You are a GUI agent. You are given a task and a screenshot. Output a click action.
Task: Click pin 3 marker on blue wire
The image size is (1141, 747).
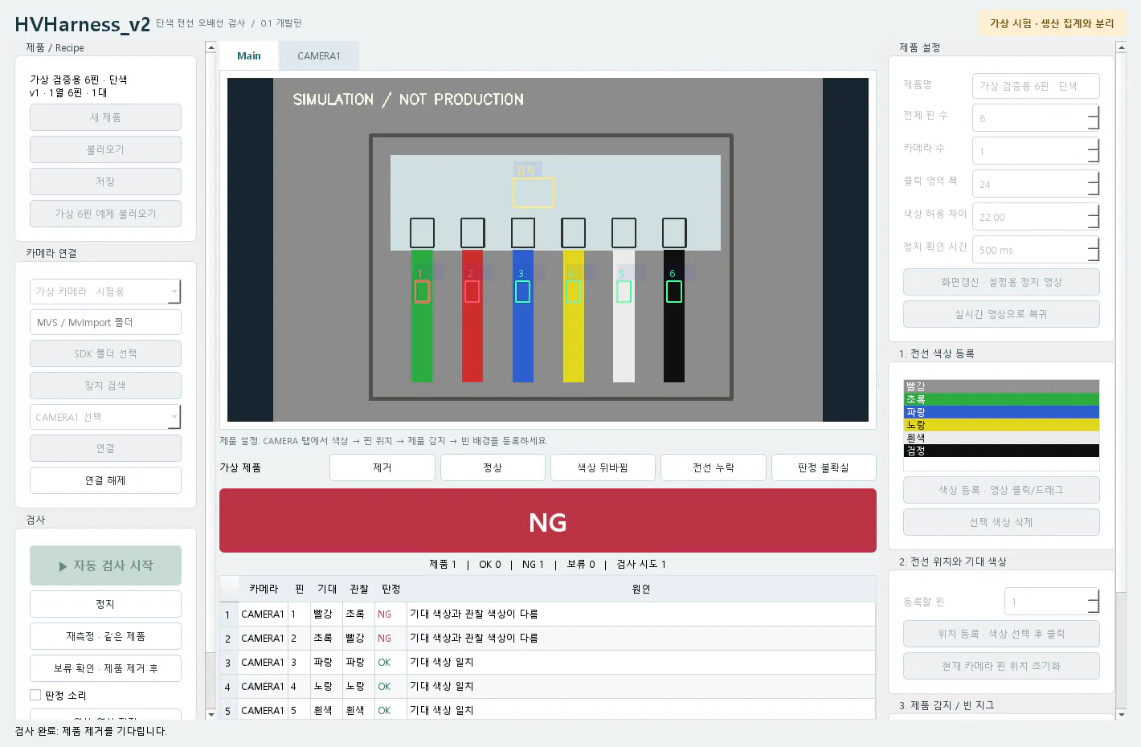(522, 292)
